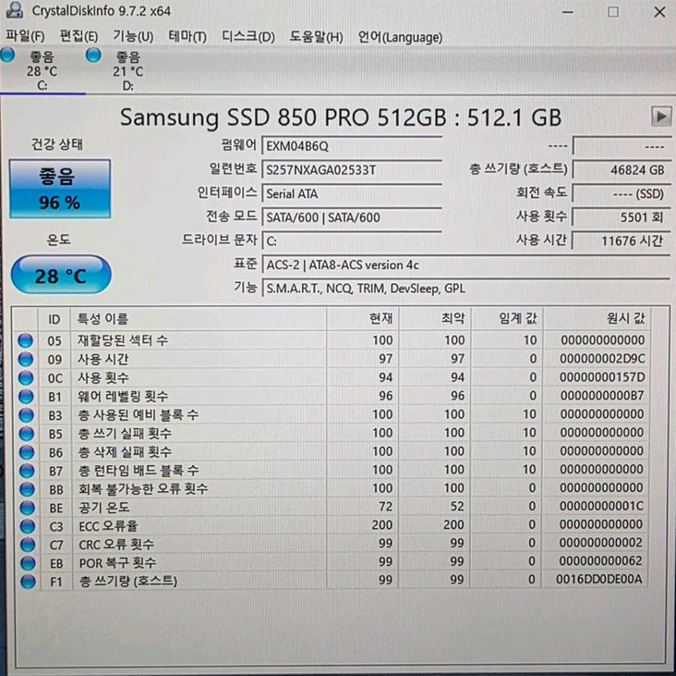Open the 기능(U) menu
This screenshot has width=676, height=676.
pos(133,37)
